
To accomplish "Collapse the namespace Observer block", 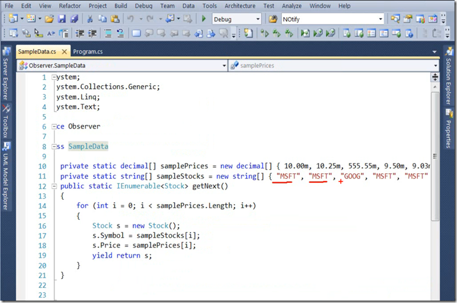I will (x=54, y=127).
